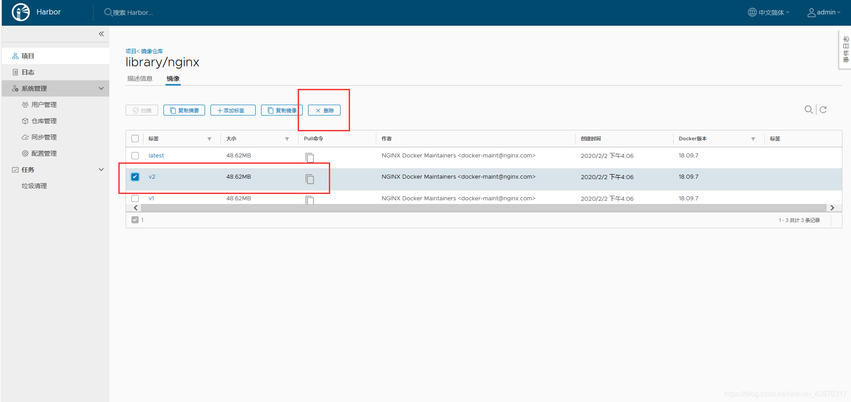
Task: Check the latest tag row checkbox
Action: (x=135, y=156)
